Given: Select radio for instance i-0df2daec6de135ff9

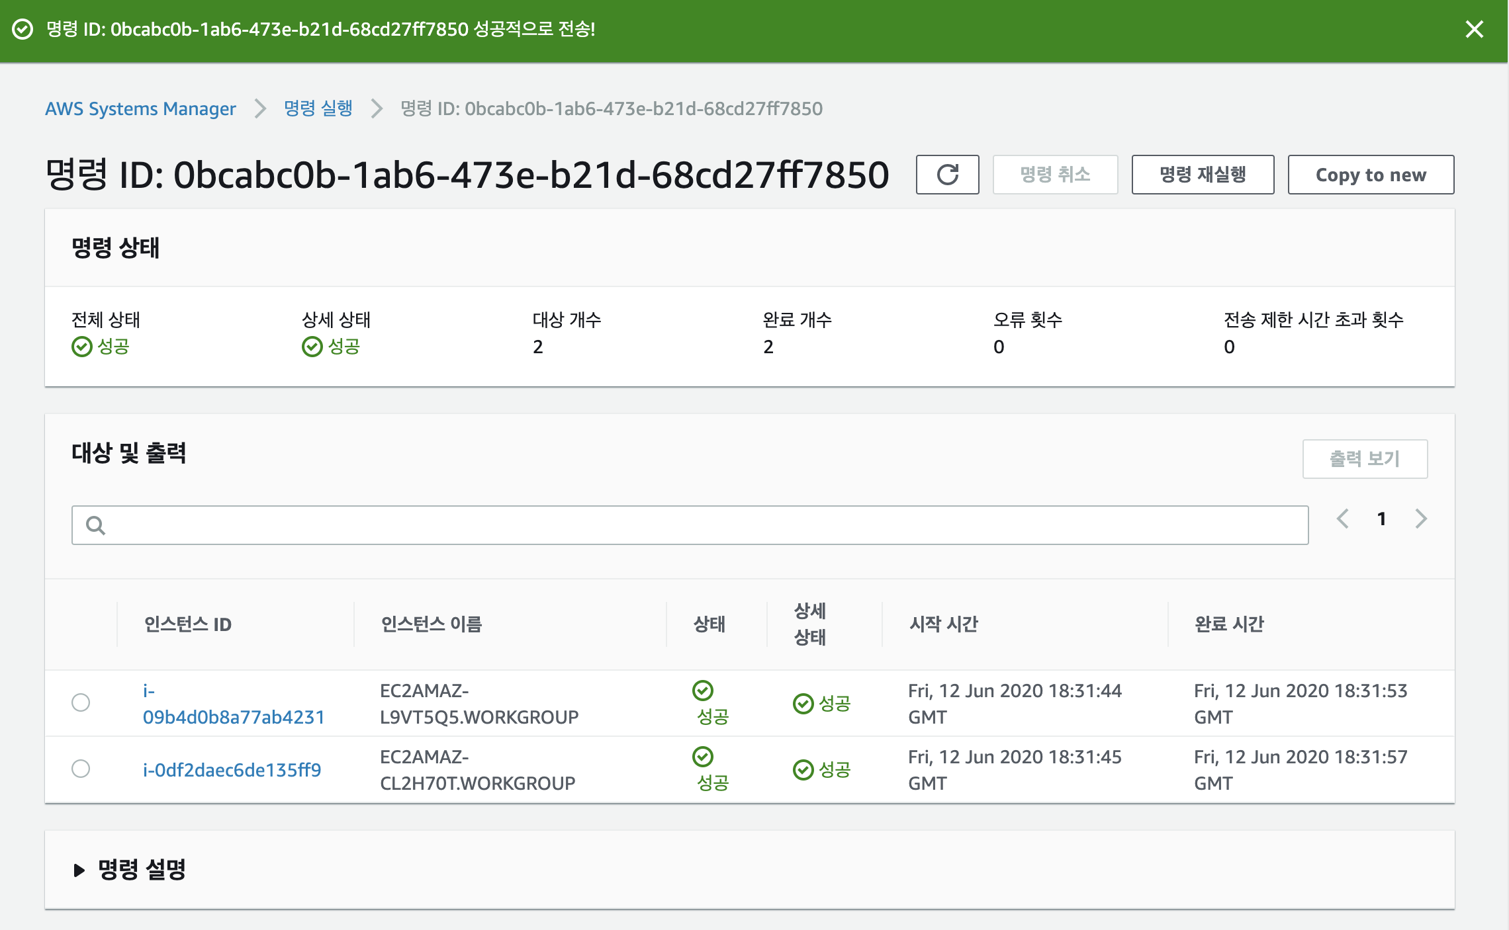Looking at the screenshot, I should pos(81,769).
